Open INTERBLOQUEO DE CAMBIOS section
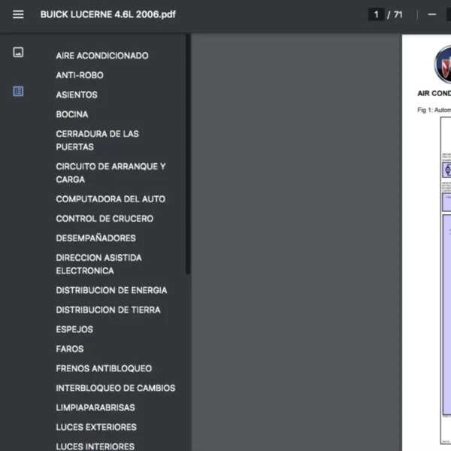Image resolution: width=451 pixels, height=451 pixels. pyautogui.click(x=116, y=388)
